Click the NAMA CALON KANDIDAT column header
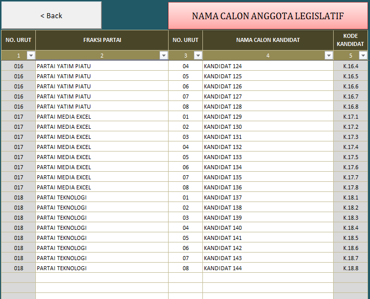This screenshot has height=299, width=370. 268,40
